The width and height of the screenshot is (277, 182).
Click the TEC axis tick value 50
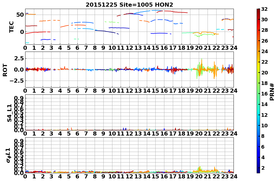point(20,15)
